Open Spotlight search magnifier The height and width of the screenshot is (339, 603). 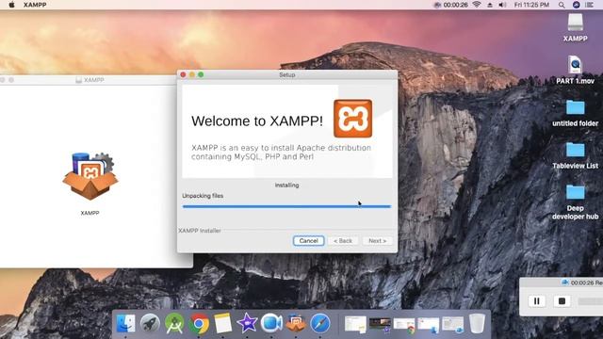pos(562,5)
